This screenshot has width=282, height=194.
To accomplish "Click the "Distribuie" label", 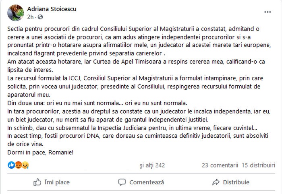I will click(x=236, y=182).
